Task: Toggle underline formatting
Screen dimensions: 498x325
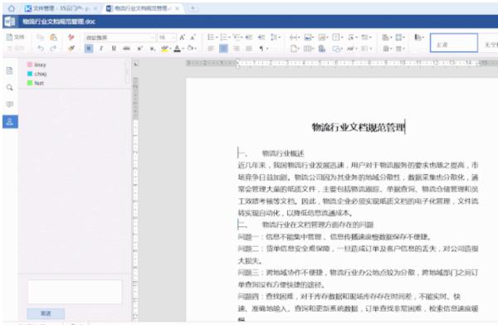Action: 114,49
